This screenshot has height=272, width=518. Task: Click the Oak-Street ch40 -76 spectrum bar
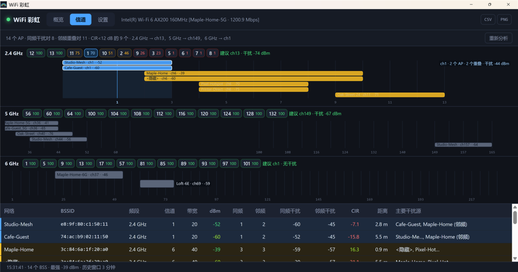point(44,134)
